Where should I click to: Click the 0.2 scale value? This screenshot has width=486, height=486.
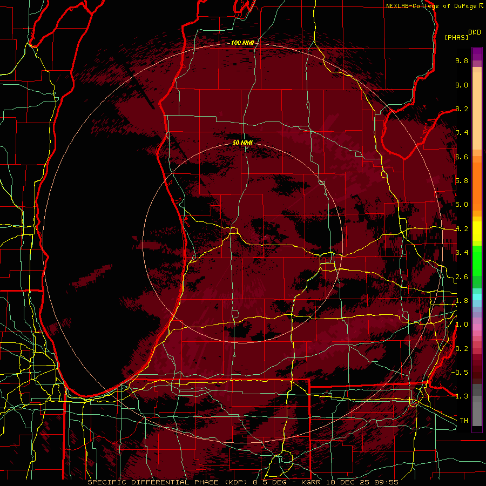click(x=462, y=349)
